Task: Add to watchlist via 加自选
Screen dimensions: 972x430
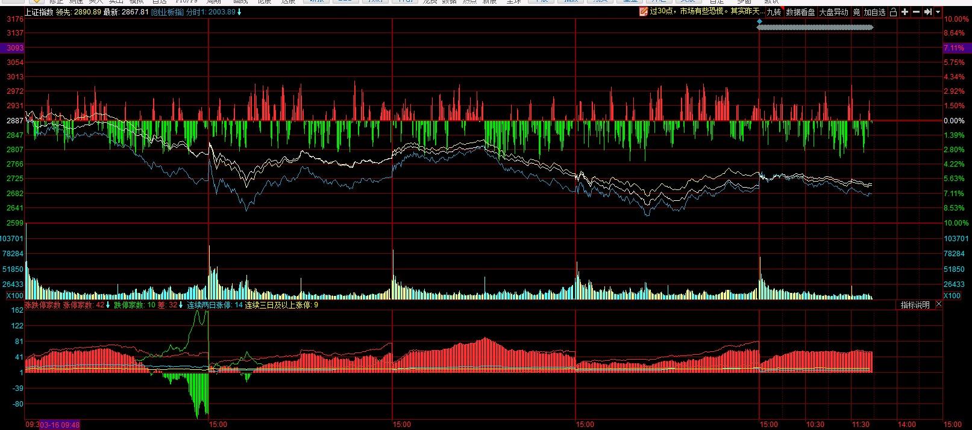Action: pos(874,12)
